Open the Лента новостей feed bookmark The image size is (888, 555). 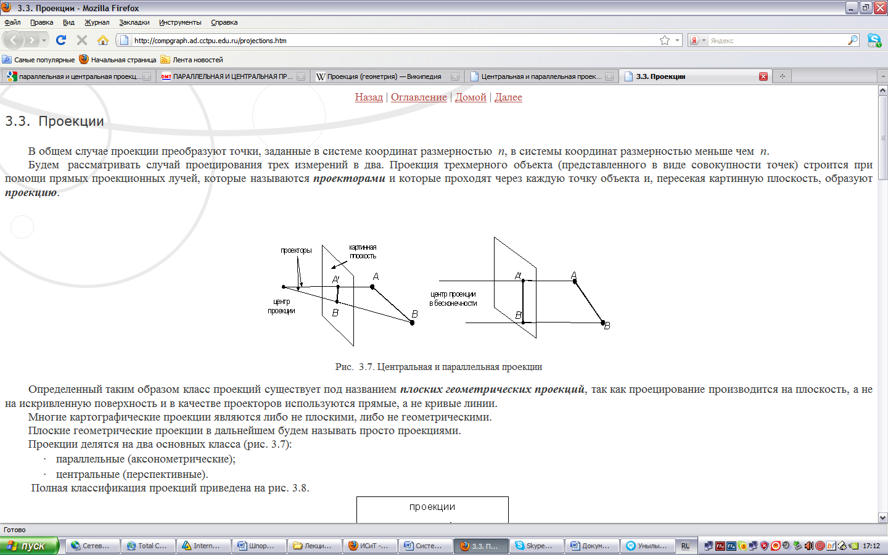191,60
